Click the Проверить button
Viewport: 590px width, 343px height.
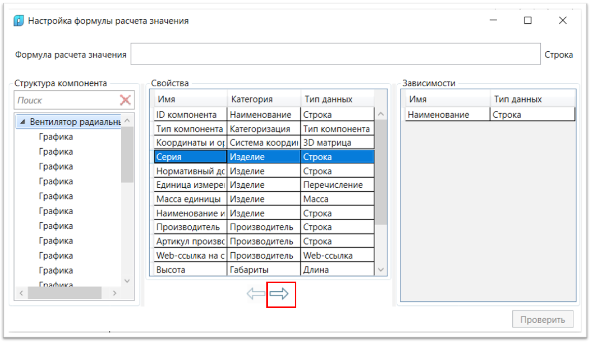coord(542,320)
